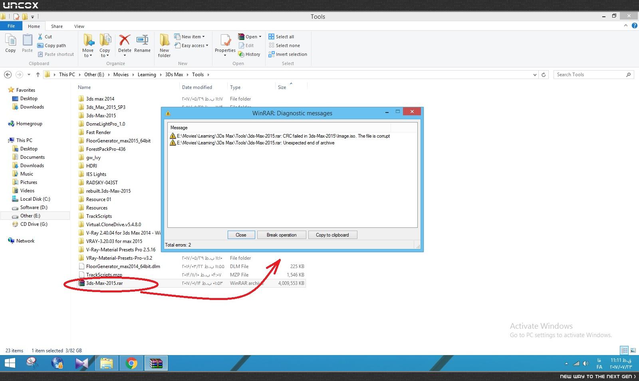Click Learning in the address breadcrumb
Screen dimensions: 639x381
(x=147, y=75)
